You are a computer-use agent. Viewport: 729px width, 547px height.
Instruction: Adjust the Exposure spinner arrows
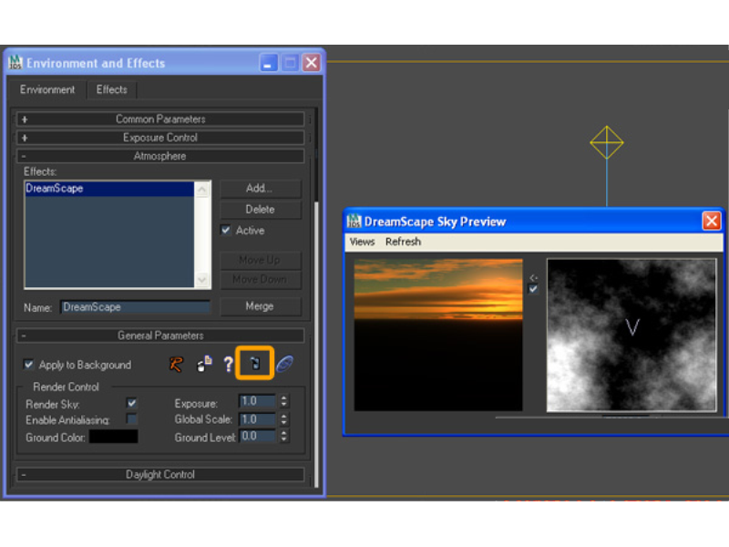point(283,401)
